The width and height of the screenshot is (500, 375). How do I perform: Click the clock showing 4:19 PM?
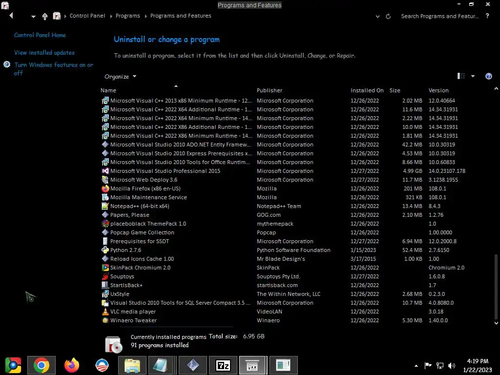(478, 361)
